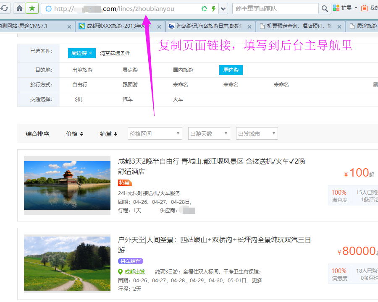Click the search magnifier button
The width and height of the screenshot is (378, 302).
pyautogui.click(x=325, y=8)
